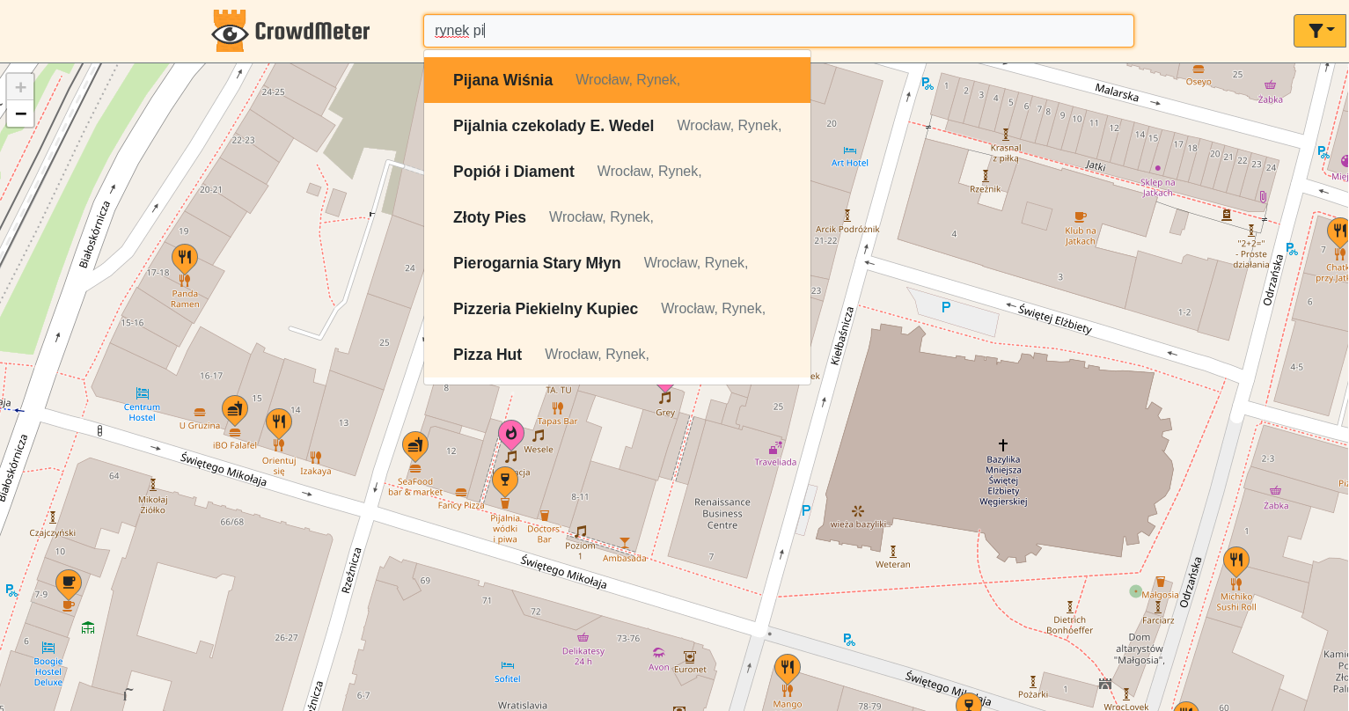Click the Mikołaj Ziółko memorial icon
This screenshot has width=1349, height=711.
point(153,485)
